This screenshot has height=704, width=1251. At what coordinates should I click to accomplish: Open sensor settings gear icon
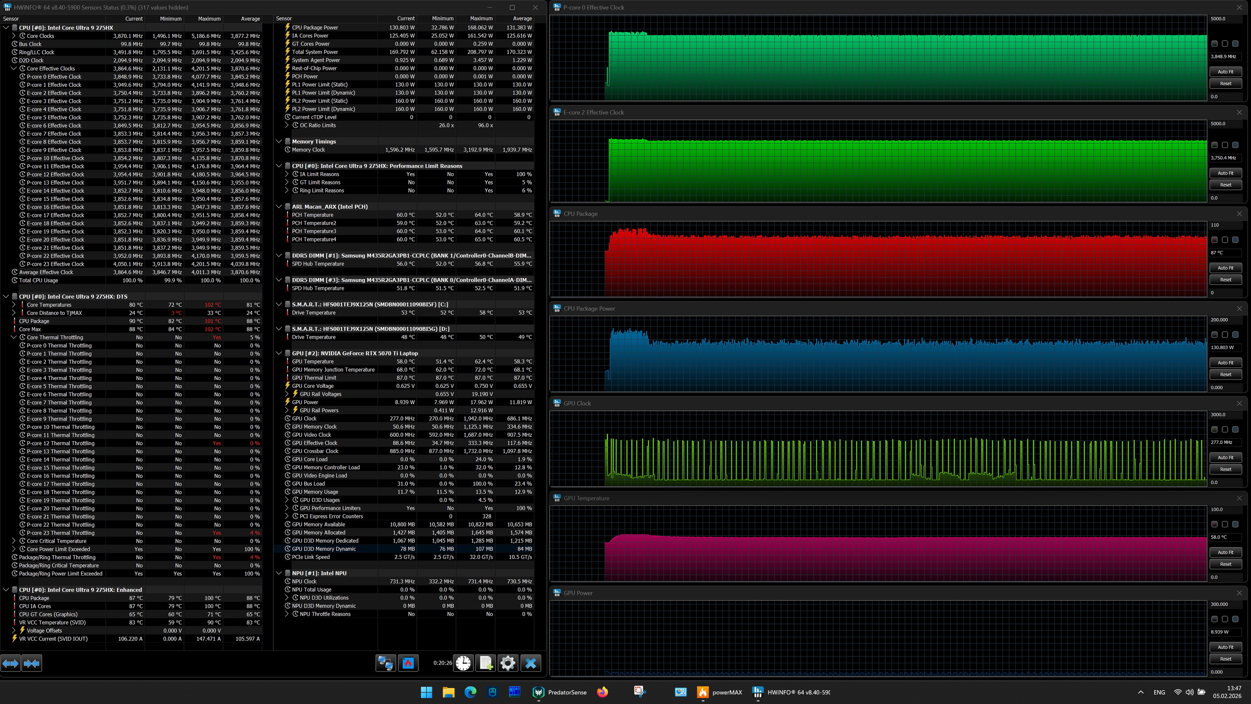[508, 663]
